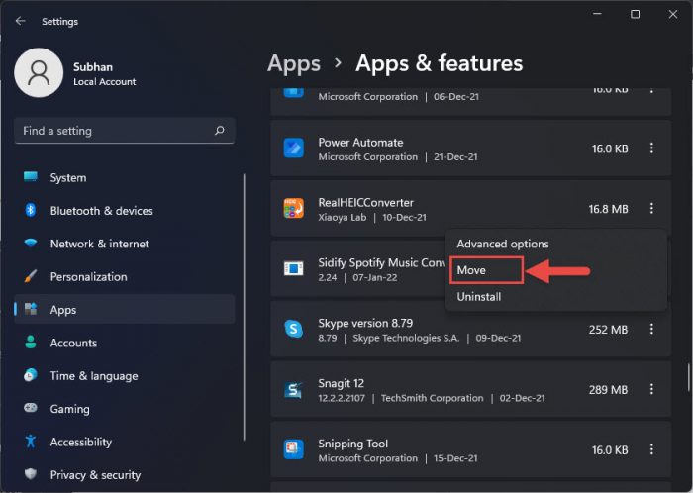Click the Network wifi icon
693x493 pixels.
point(31,243)
